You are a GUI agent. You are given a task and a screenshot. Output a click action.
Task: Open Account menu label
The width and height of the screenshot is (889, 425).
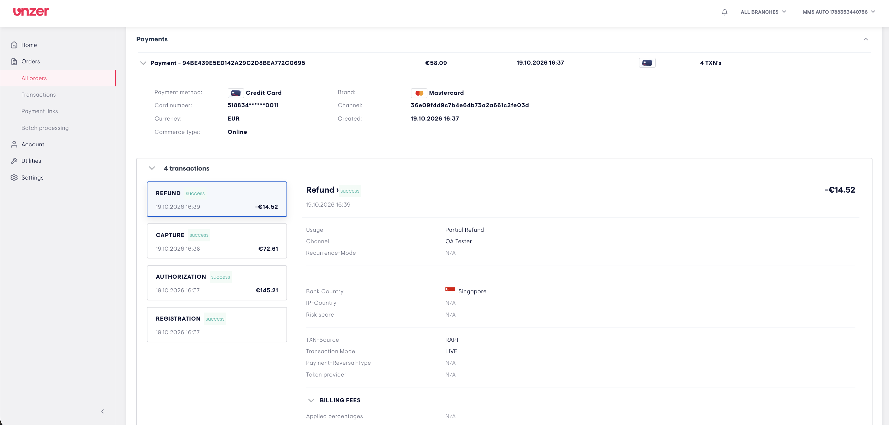tap(33, 144)
